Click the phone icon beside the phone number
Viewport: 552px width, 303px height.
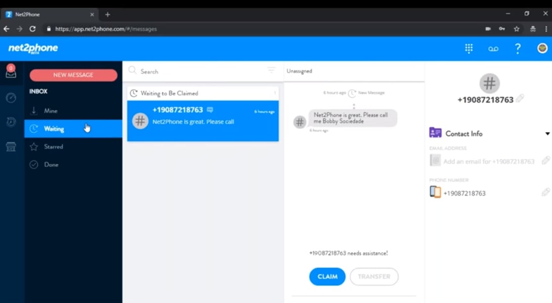click(x=435, y=192)
